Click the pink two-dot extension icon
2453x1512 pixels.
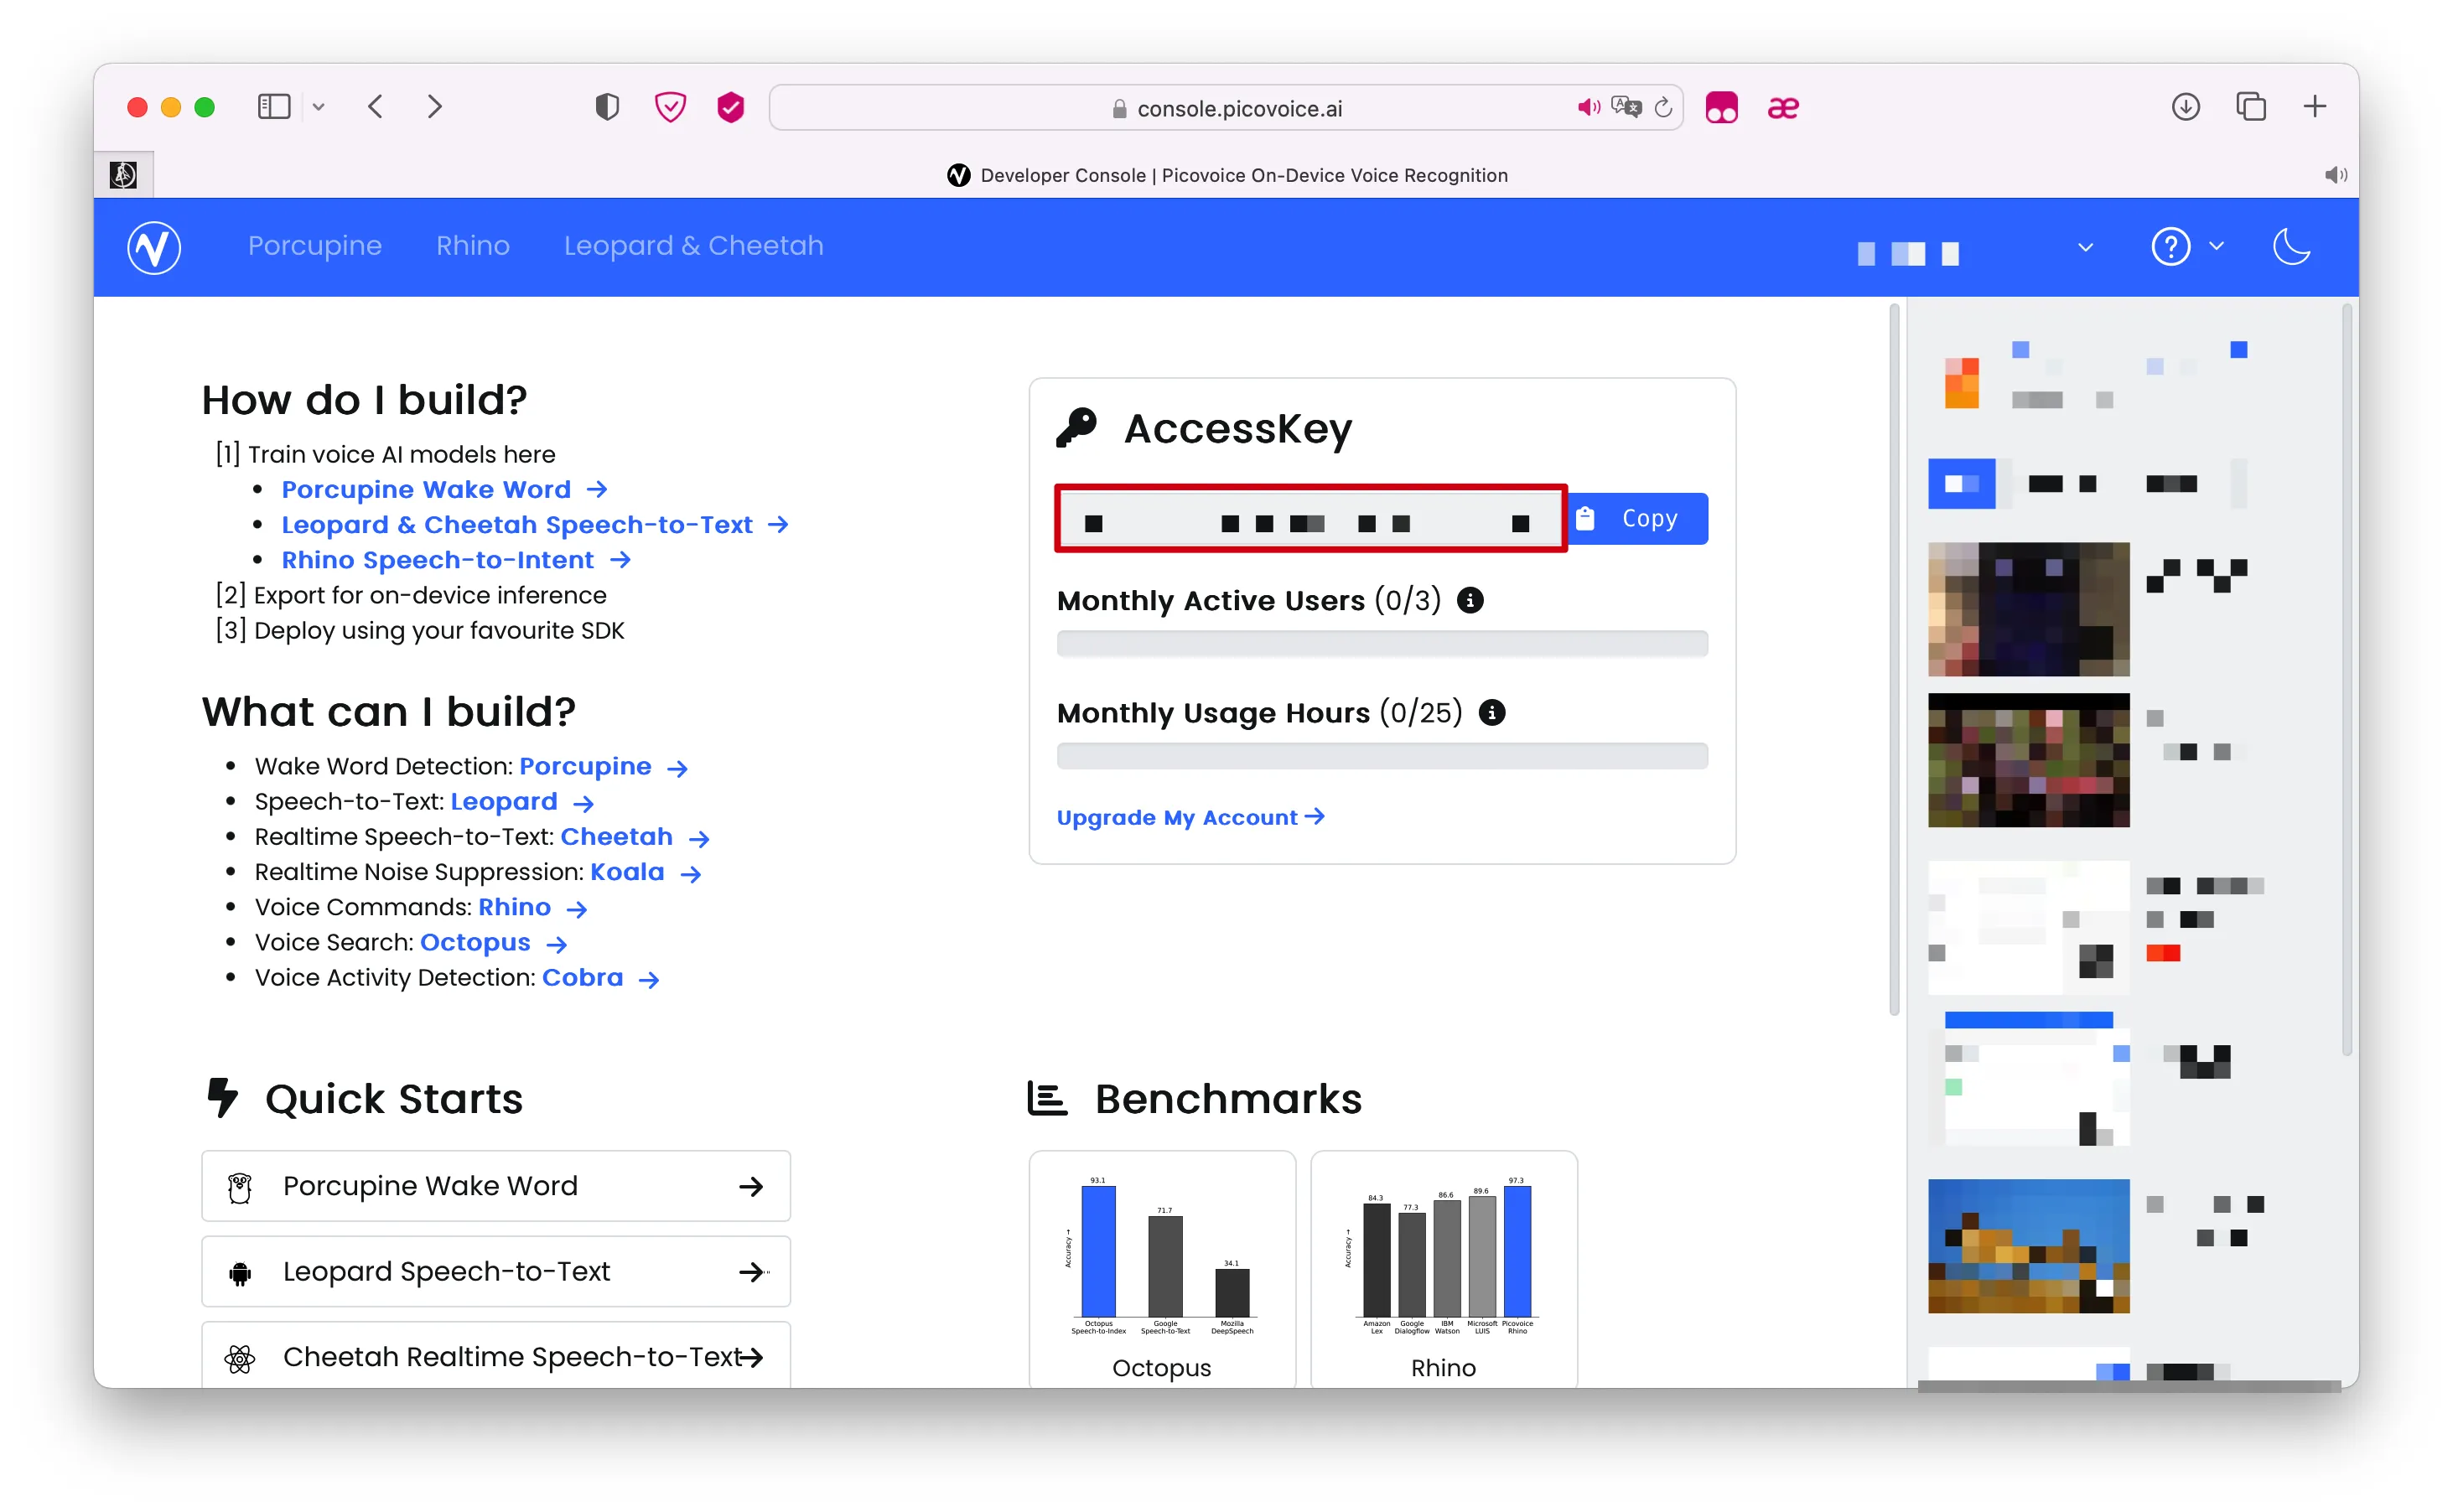click(1721, 107)
